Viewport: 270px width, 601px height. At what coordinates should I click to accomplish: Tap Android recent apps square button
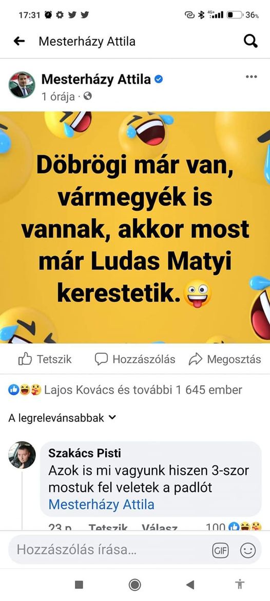click(x=79, y=585)
